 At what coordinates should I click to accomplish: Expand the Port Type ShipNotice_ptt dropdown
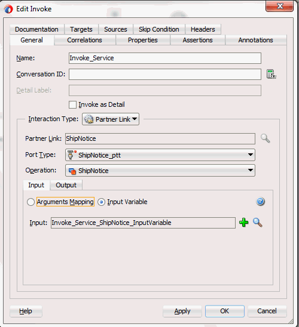(160, 155)
